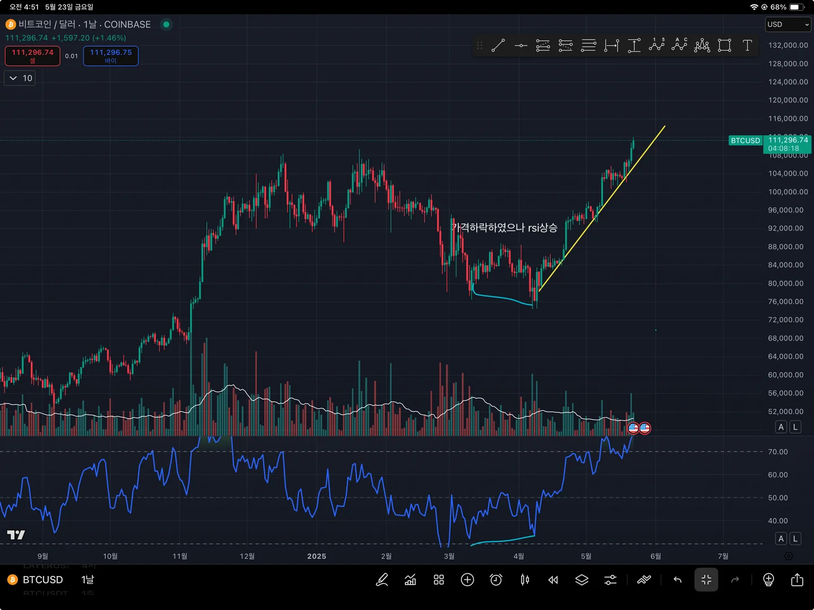Select the price range measure tool
The width and height of the screenshot is (814, 610).
coord(634,46)
